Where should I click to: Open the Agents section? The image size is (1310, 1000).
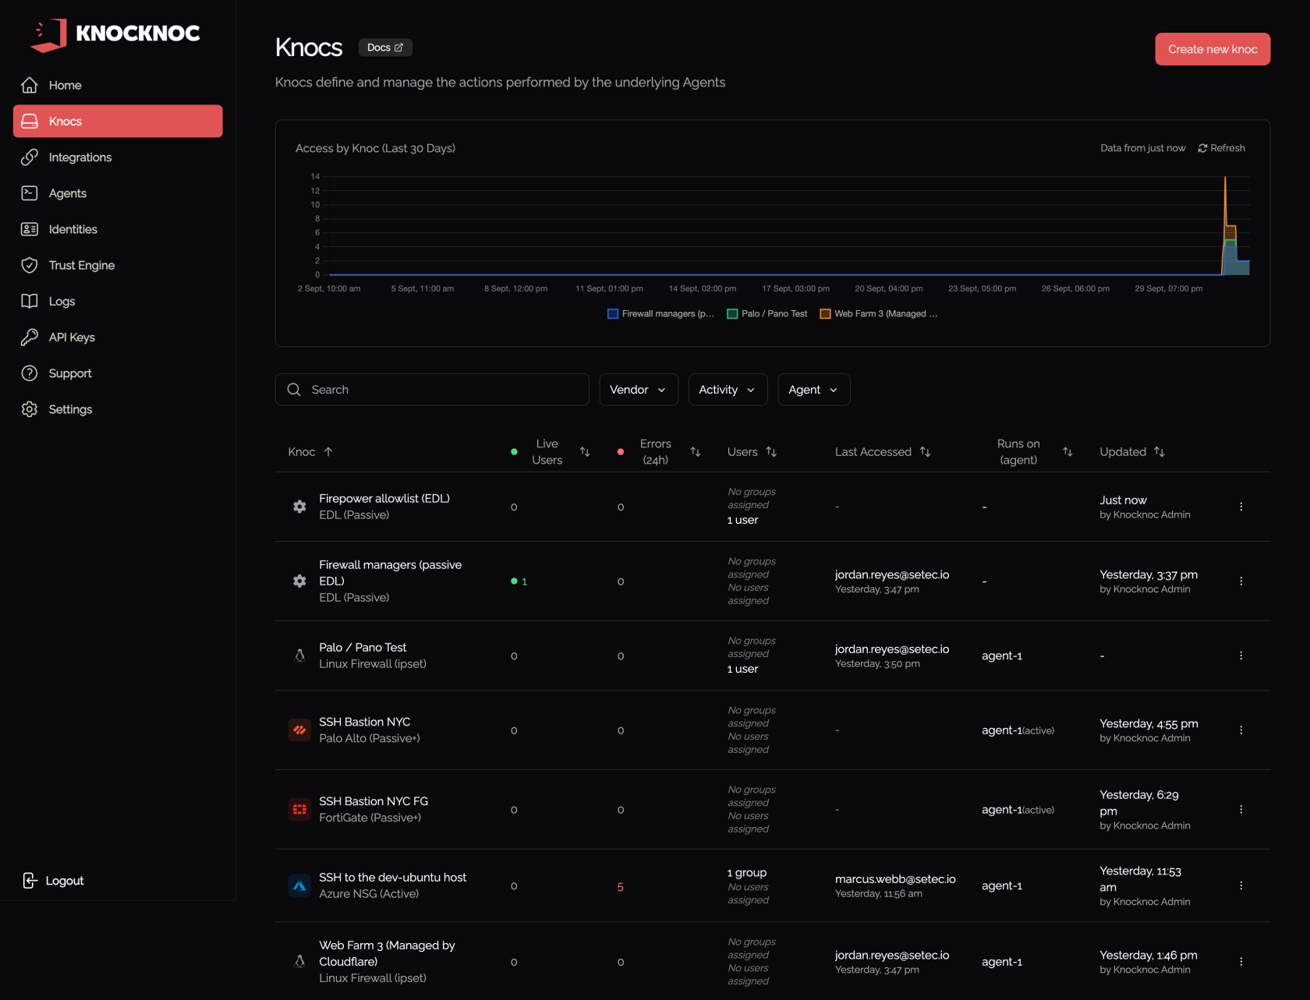(x=118, y=193)
